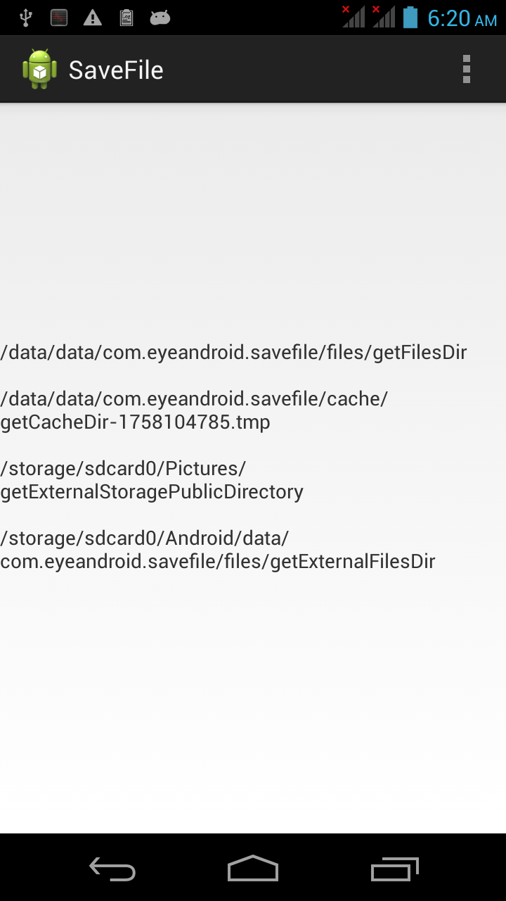
Task: Tap the Back navigation button
Action: [112, 869]
